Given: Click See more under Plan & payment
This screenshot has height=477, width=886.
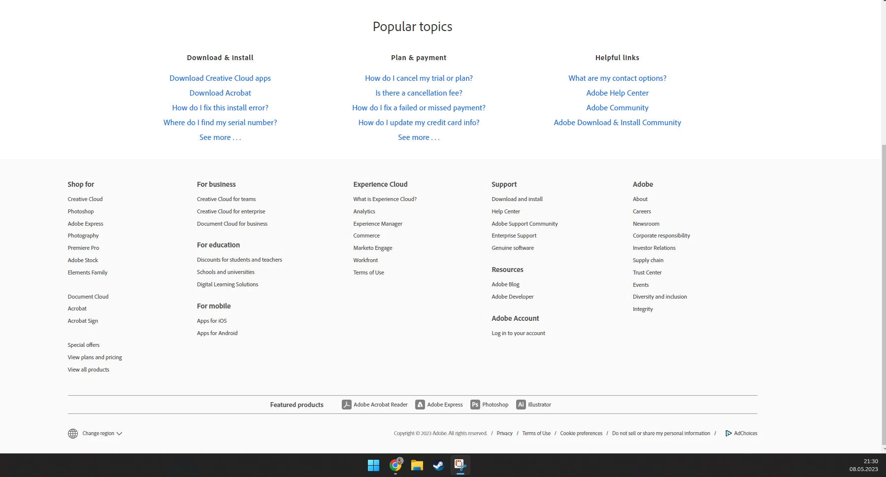Looking at the screenshot, I should 419,137.
